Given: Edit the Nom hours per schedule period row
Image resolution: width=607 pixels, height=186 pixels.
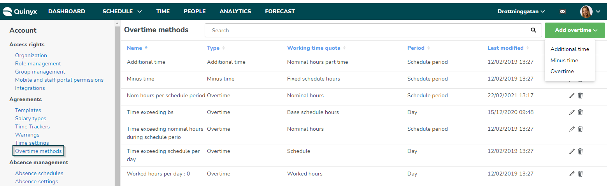Looking at the screenshot, I should (x=572, y=95).
